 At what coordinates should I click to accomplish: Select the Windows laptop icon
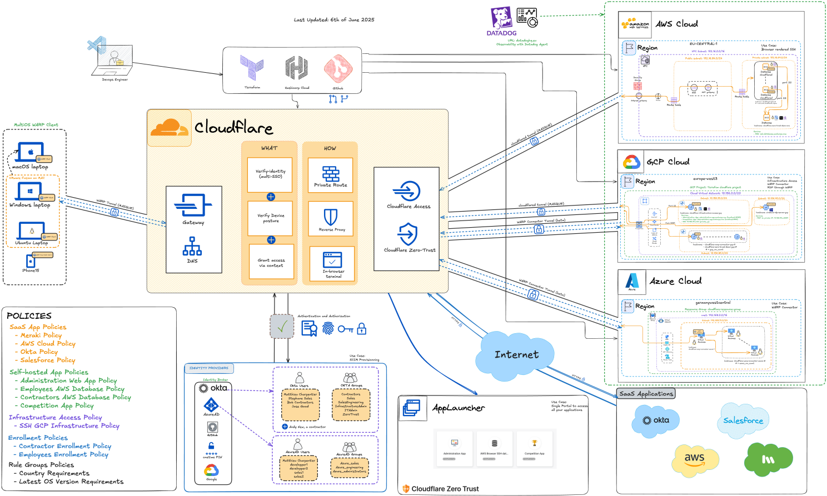pos(29,191)
